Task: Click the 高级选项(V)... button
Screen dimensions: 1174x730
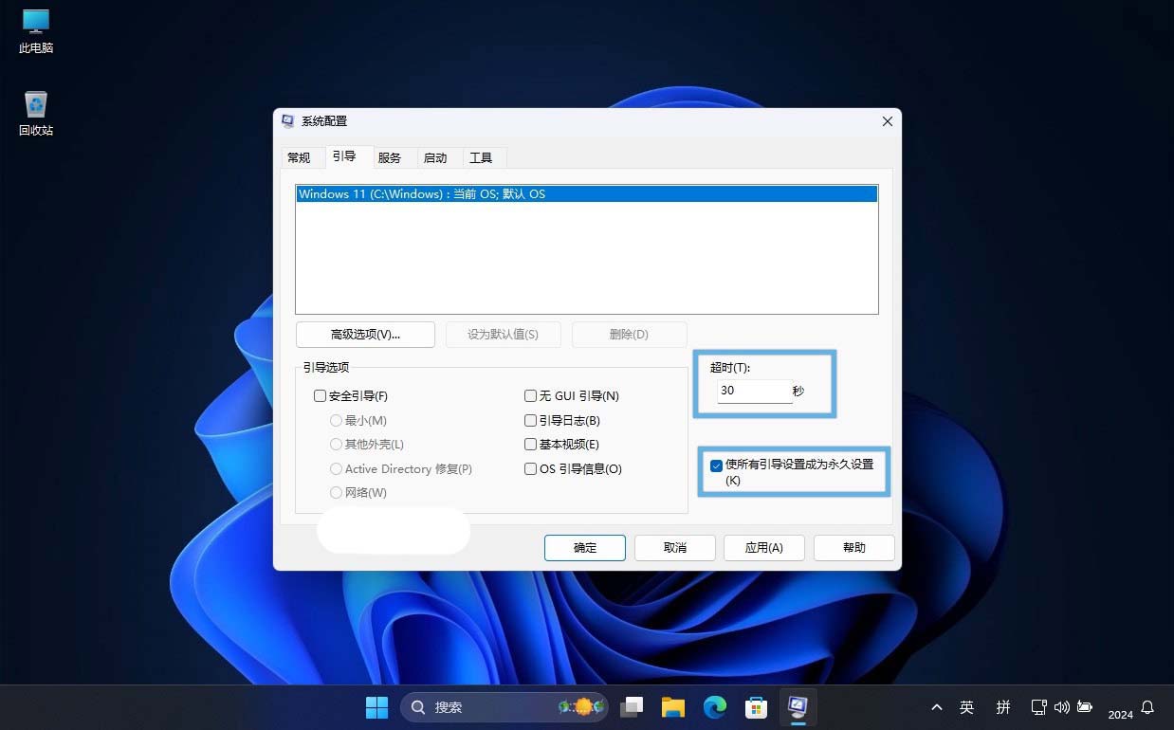Action: (365, 335)
